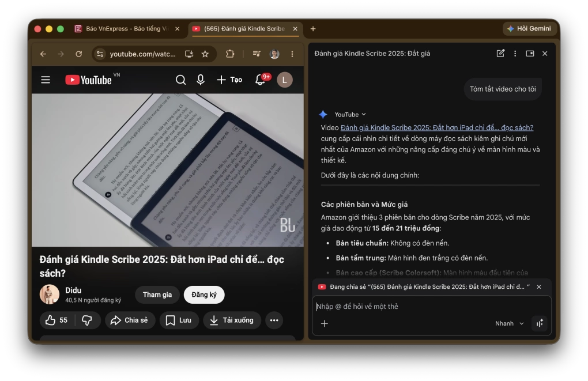Expand the YouTube source chevron in Gemini's reply
588x381 pixels.
coord(363,114)
